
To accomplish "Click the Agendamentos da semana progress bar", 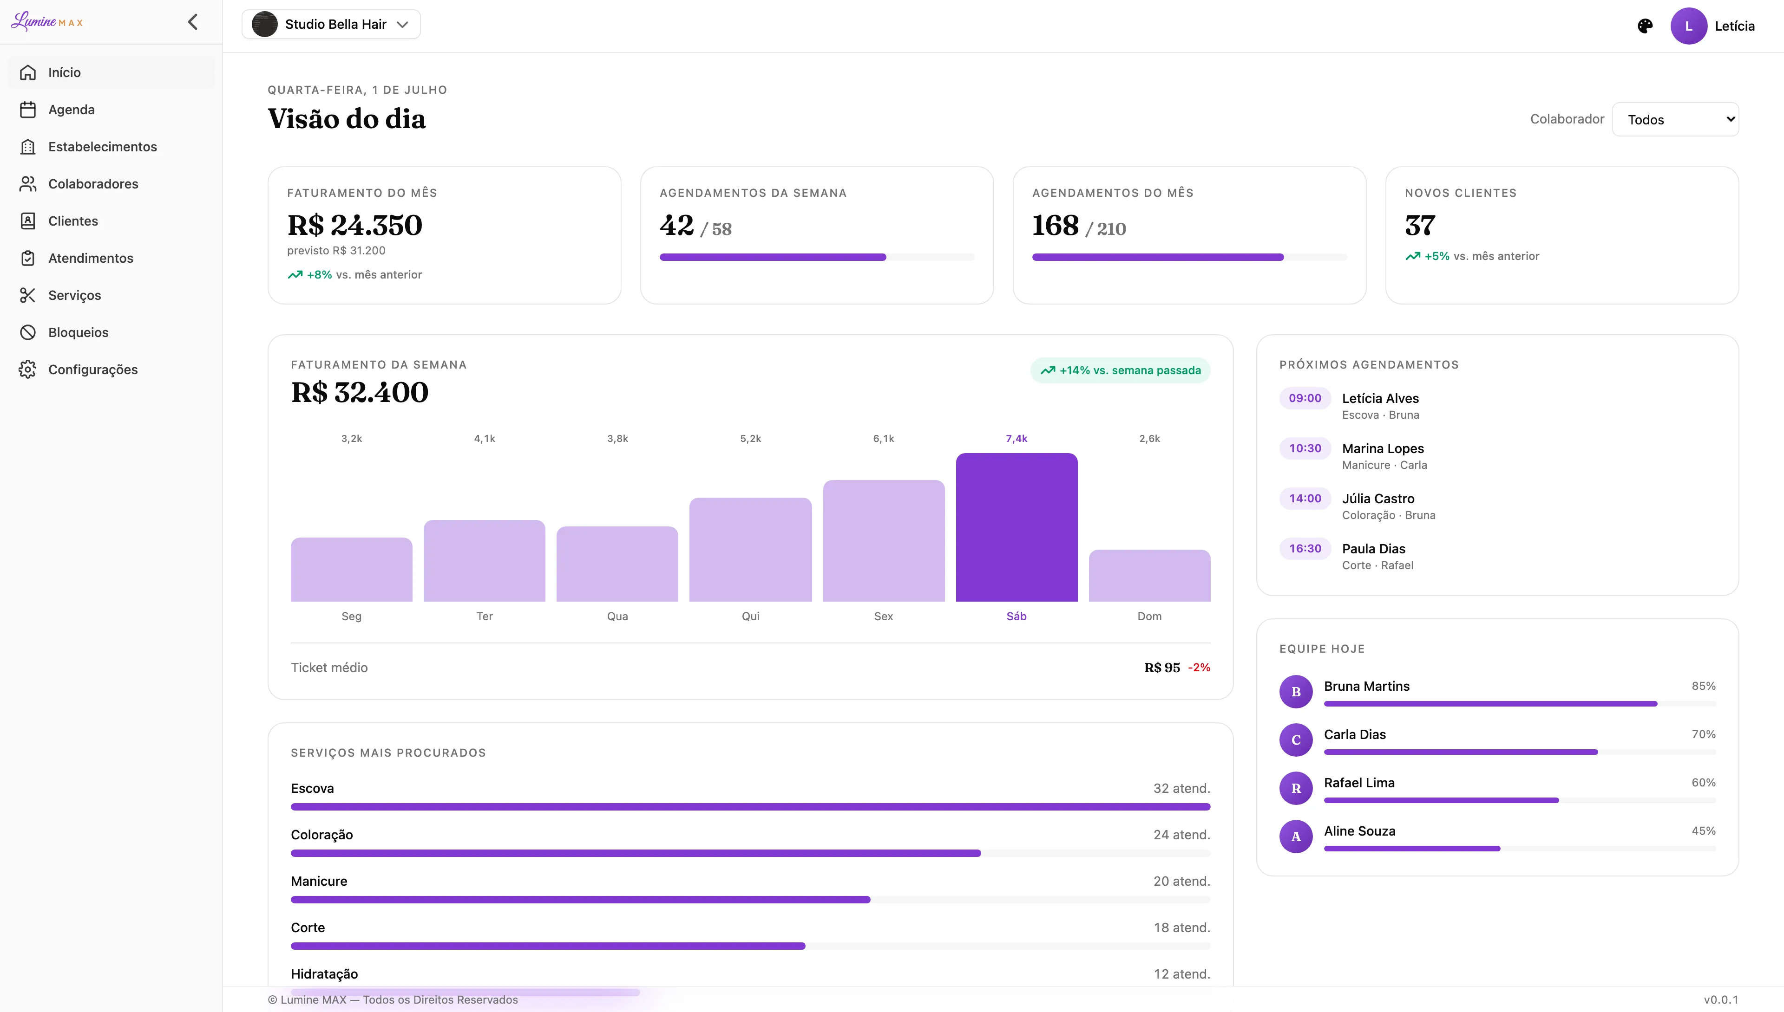I will pyautogui.click(x=817, y=257).
